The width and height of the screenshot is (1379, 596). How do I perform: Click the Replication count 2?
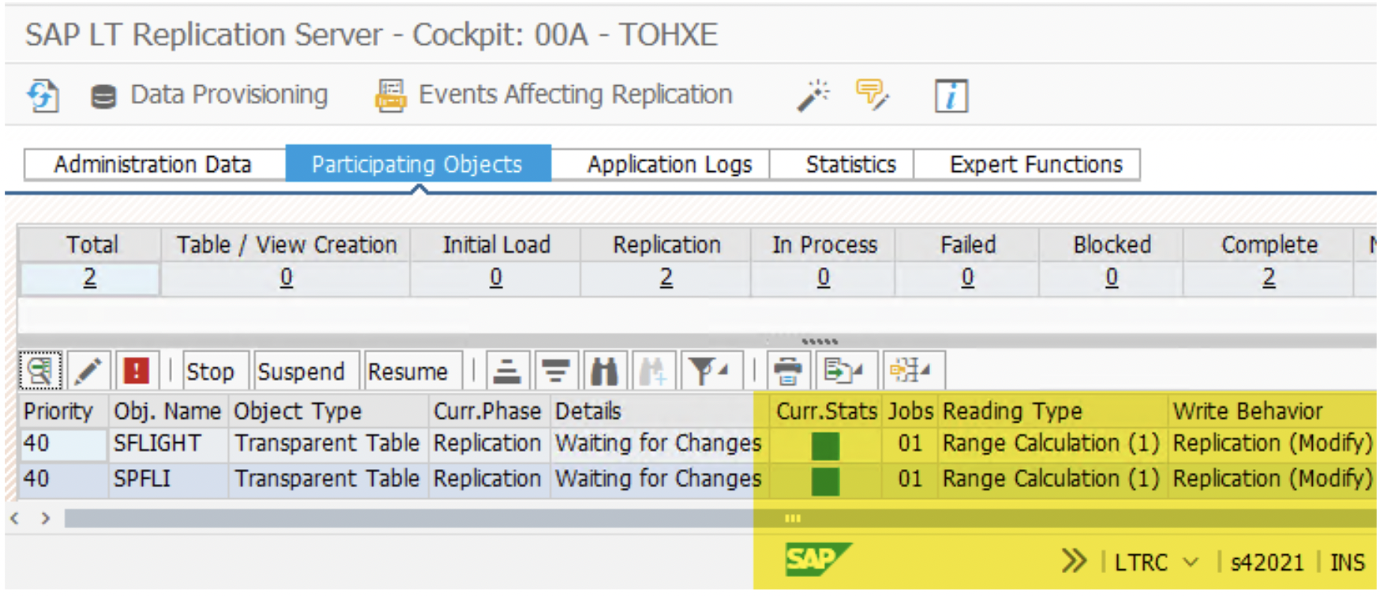click(x=667, y=278)
